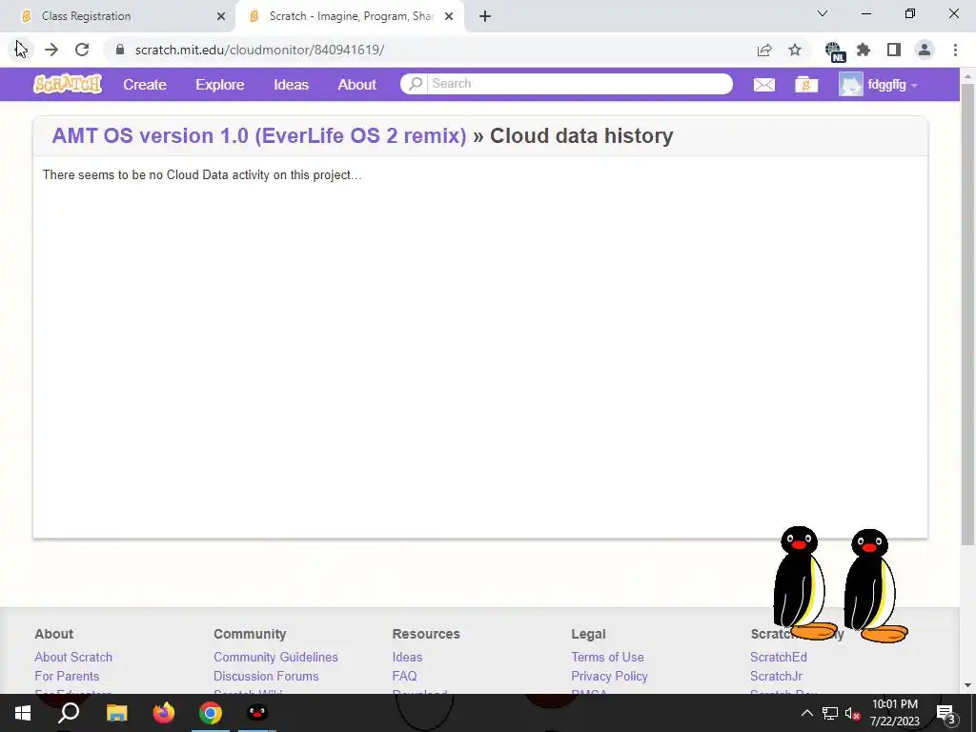The height and width of the screenshot is (732, 976).
Task: Open Explore in the Scratch navbar
Action: coord(220,85)
